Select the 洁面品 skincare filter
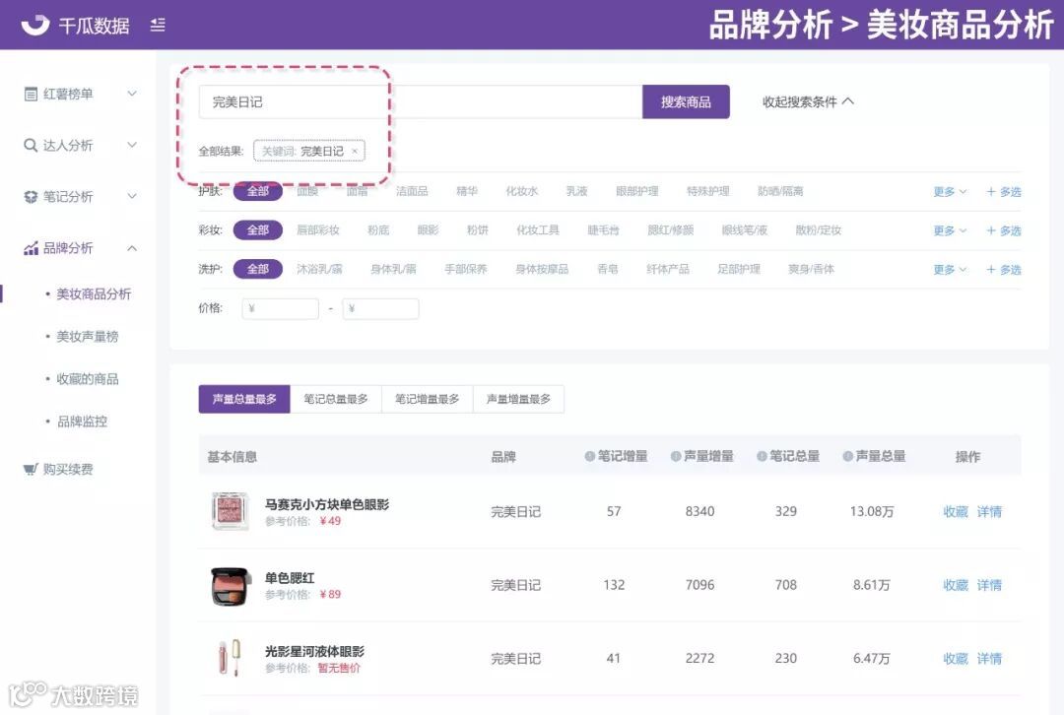Screen dimensions: 1064x715 click(x=412, y=191)
